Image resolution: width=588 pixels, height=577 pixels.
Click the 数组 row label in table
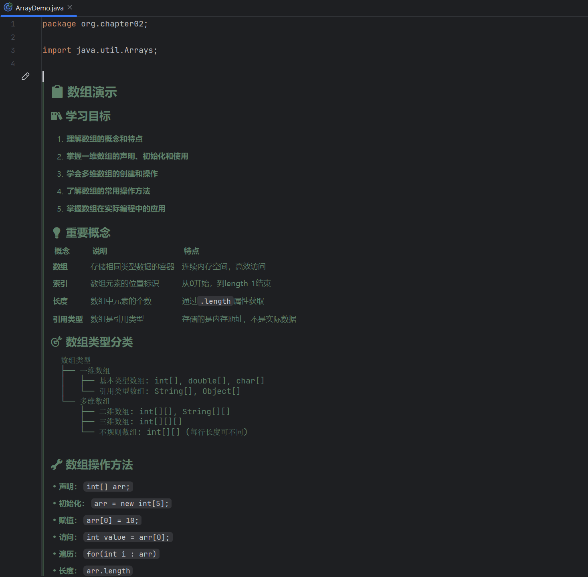tap(60, 267)
